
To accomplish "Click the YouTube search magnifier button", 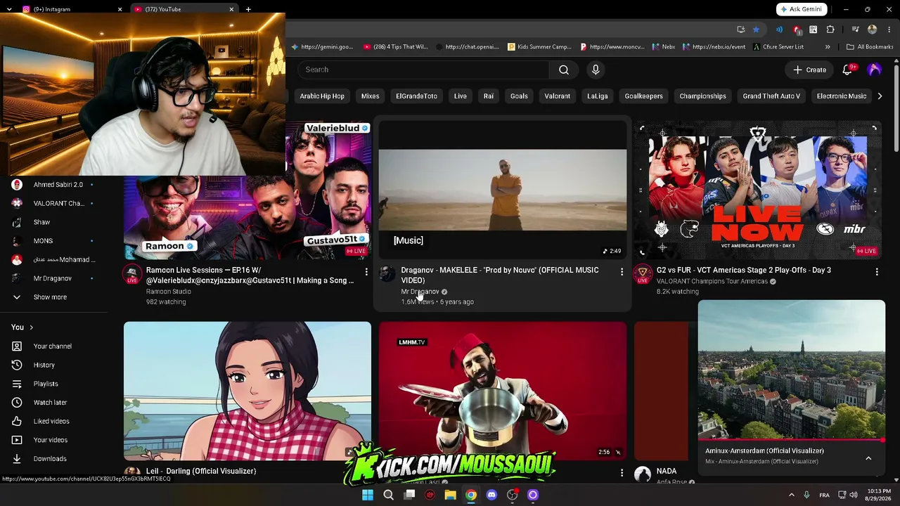I will [564, 70].
